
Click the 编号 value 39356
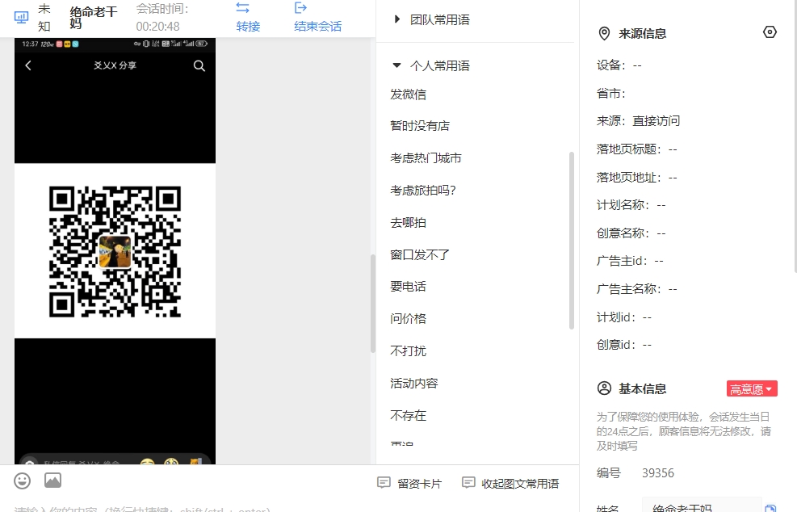[x=658, y=473]
